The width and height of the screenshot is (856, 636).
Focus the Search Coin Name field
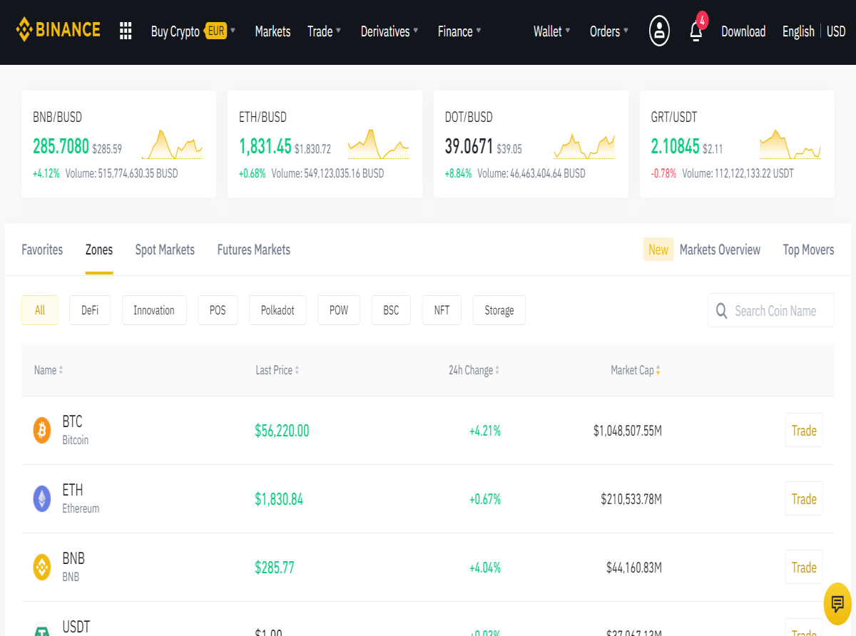771,310
